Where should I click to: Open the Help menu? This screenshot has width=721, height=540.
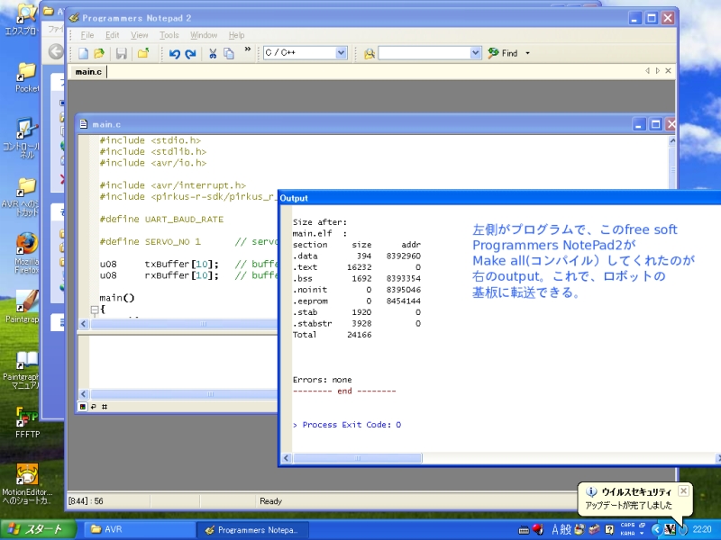coord(236,35)
